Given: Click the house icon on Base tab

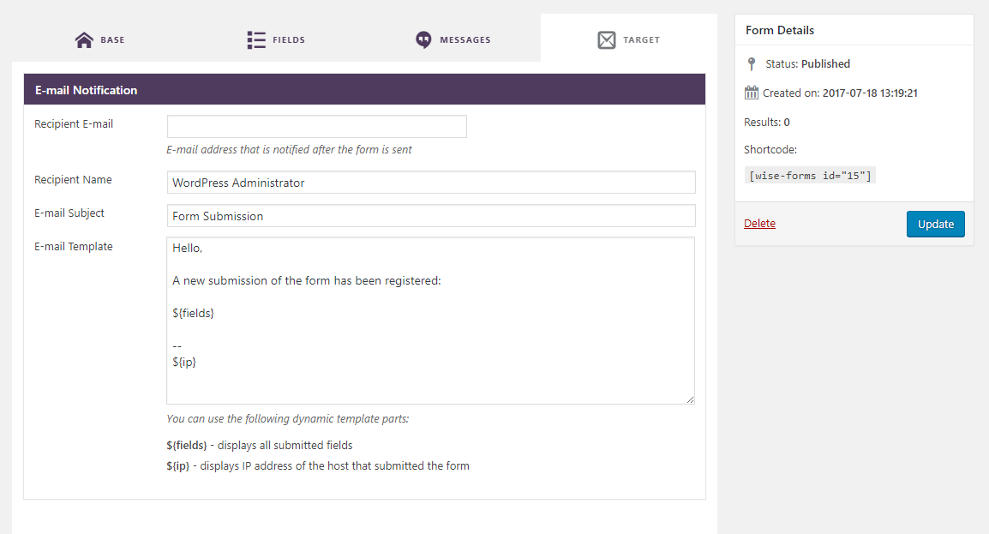Looking at the screenshot, I should (x=84, y=39).
